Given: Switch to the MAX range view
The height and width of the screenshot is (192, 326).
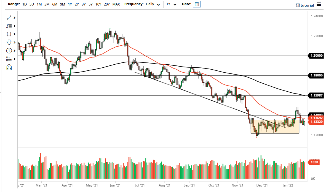Looking at the screenshot, I should pyautogui.click(x=116, y=4).
